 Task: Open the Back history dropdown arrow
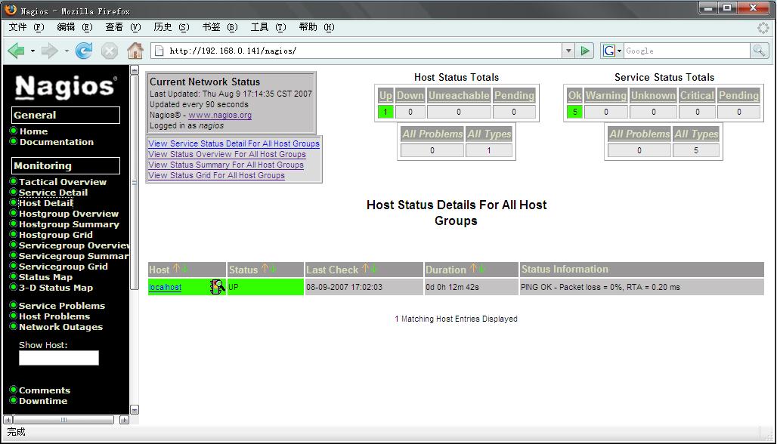tap(33, 51)
